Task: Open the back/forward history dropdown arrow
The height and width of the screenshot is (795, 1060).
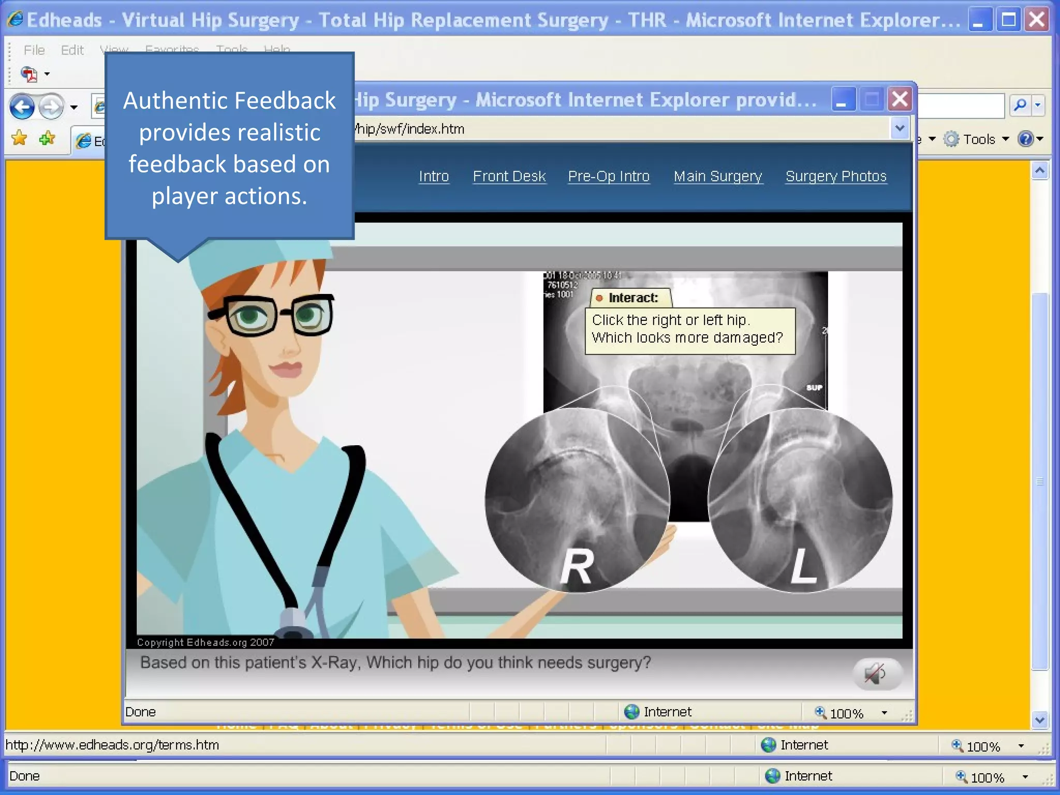Action: pos(74,108)
